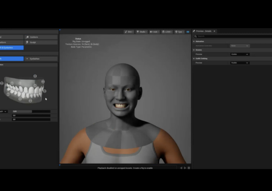Click the Animation Controller label

[x=204, y=46]
